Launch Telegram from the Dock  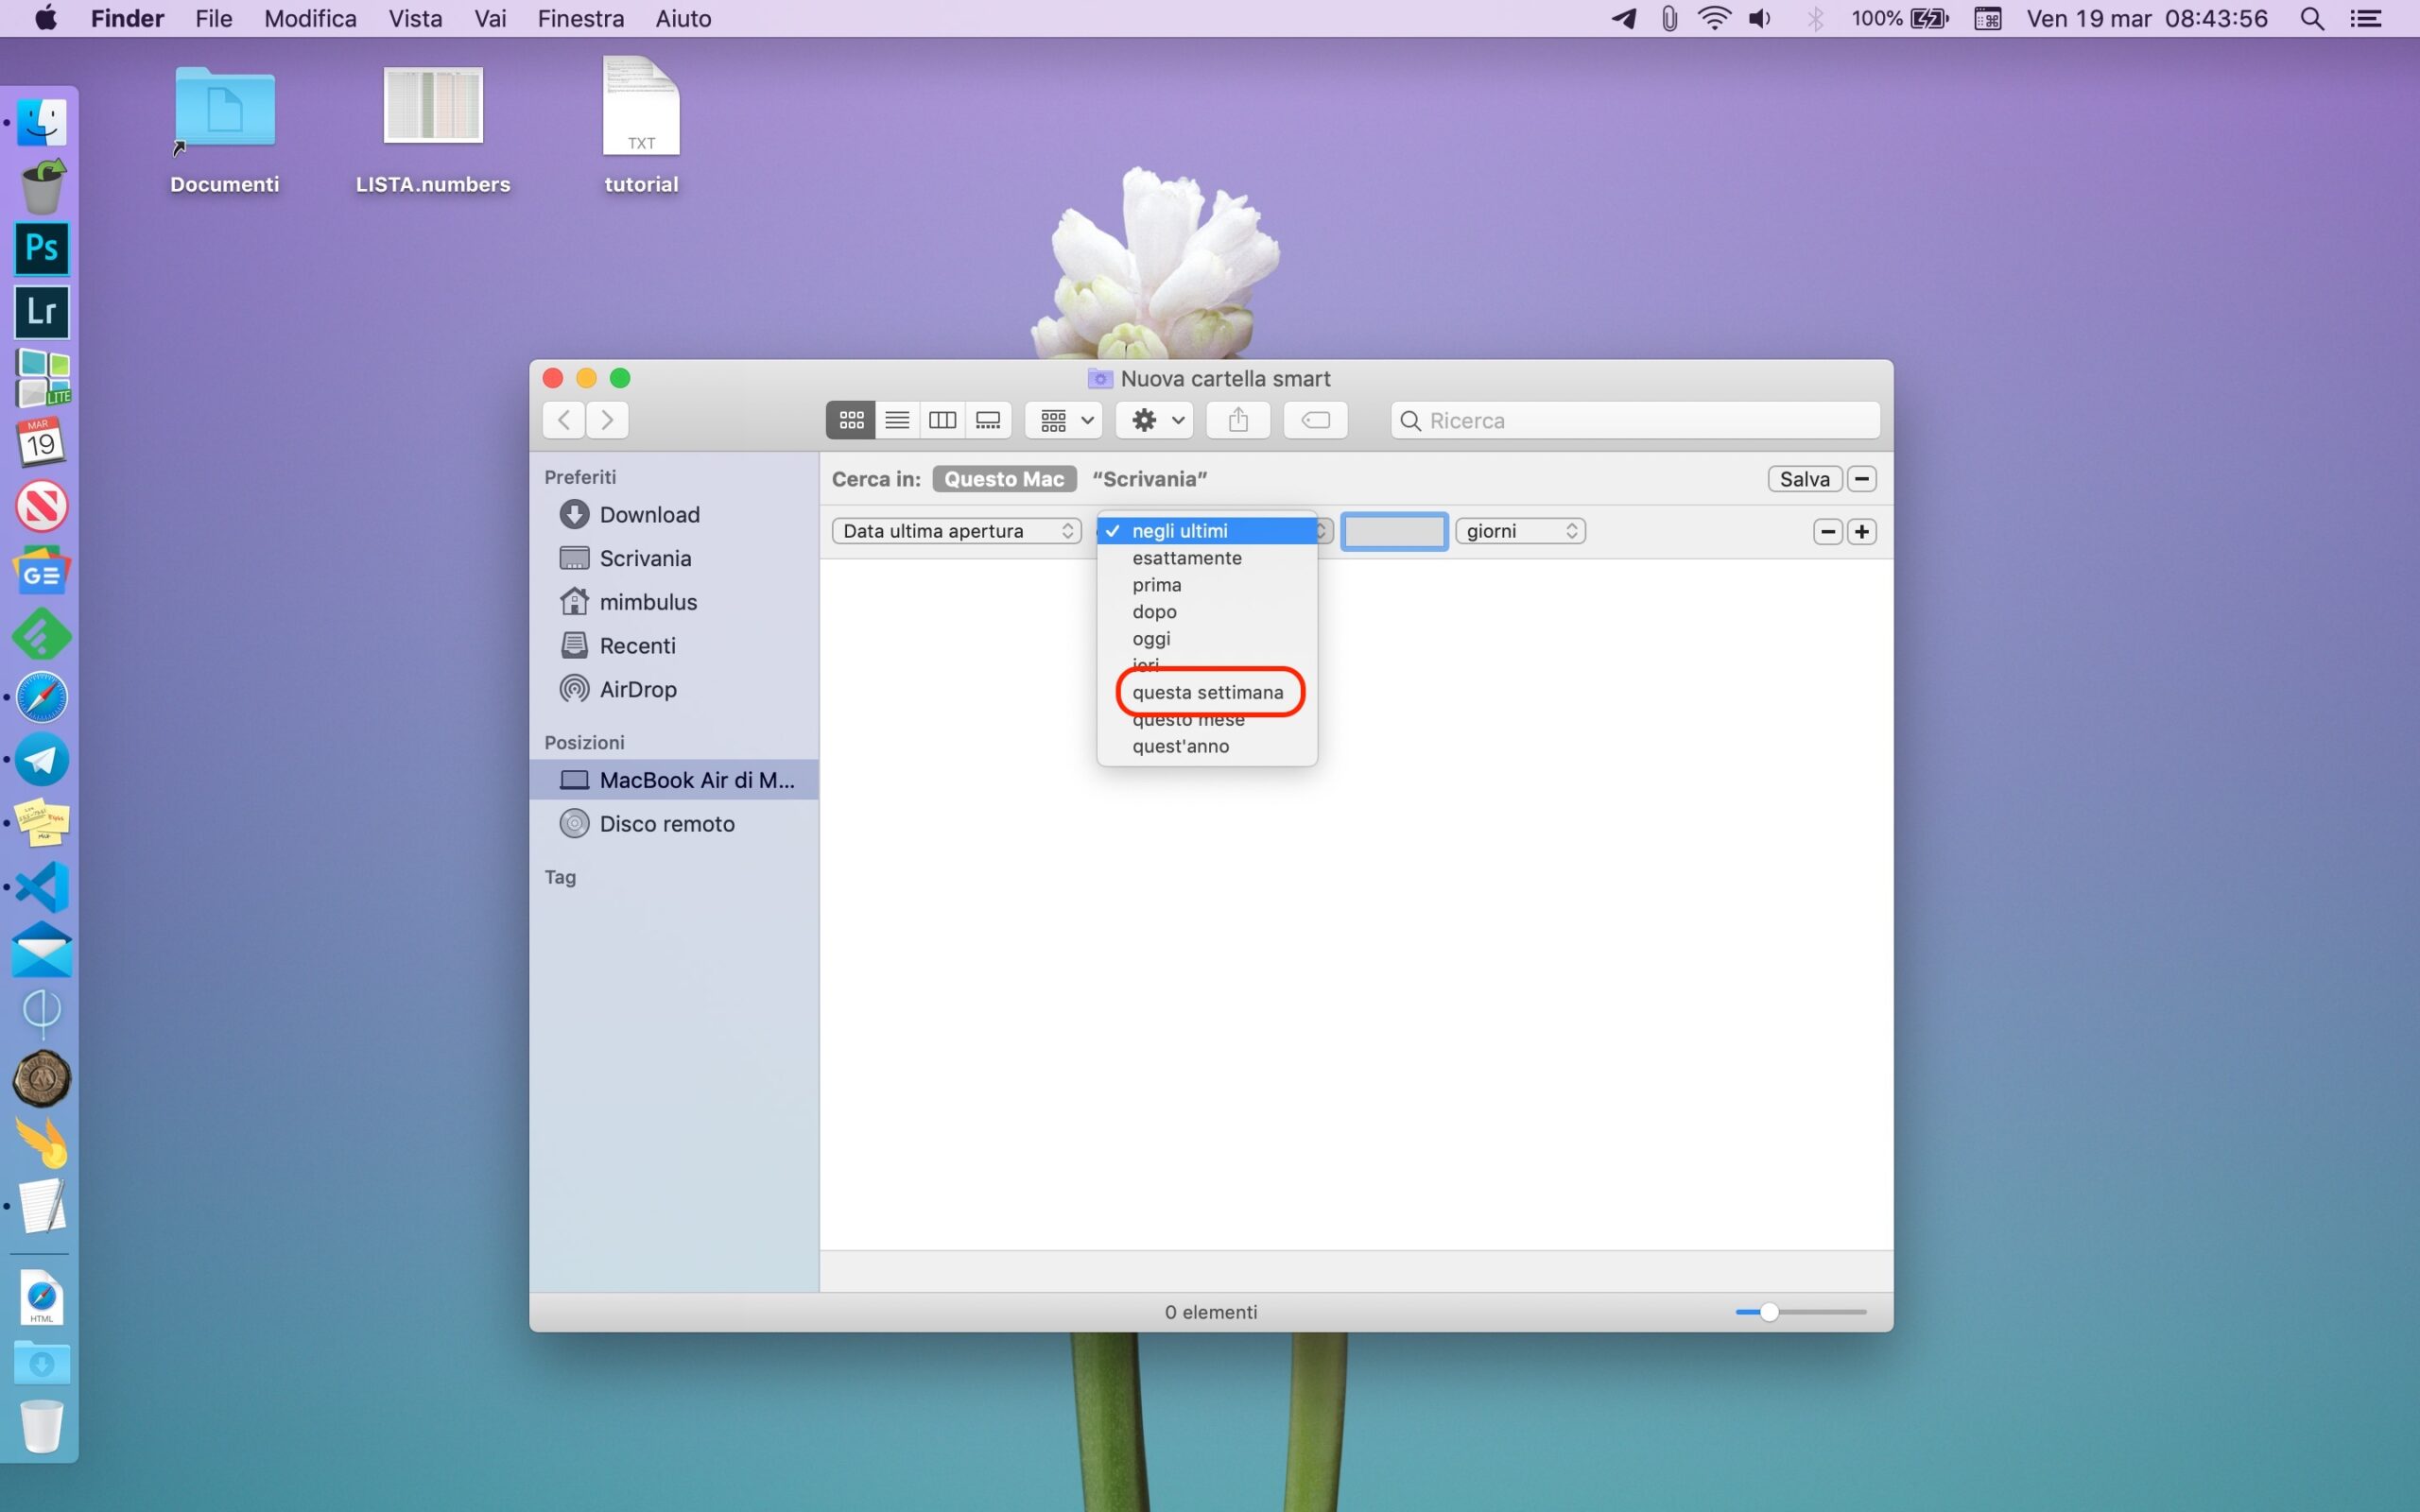click(x=42, y=760)
